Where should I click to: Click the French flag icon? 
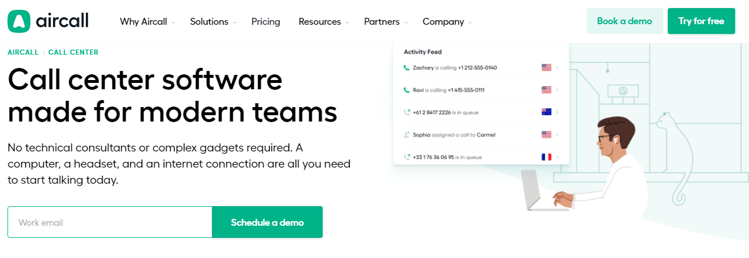click(546, 157)
